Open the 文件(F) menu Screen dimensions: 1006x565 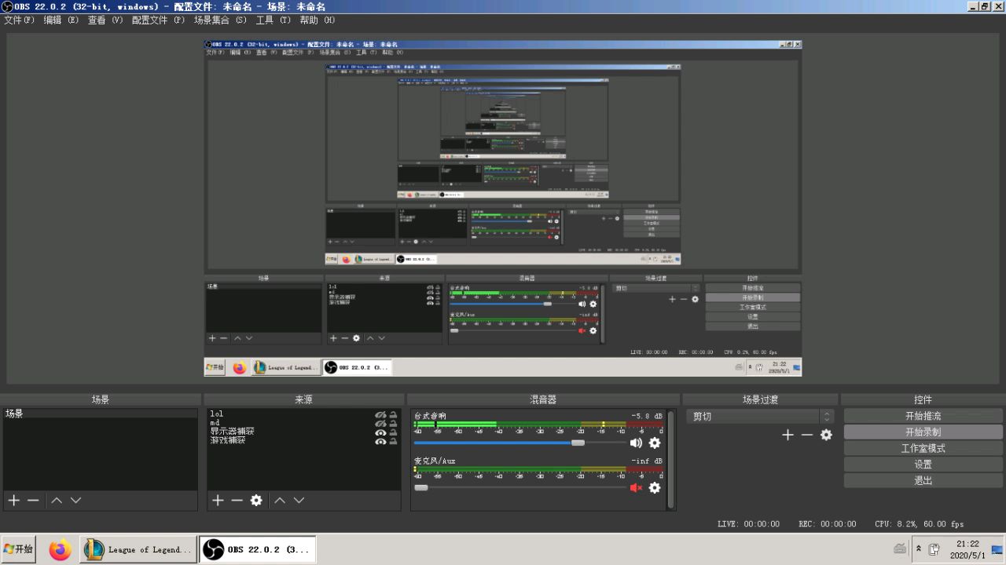[x=20, y=20]
